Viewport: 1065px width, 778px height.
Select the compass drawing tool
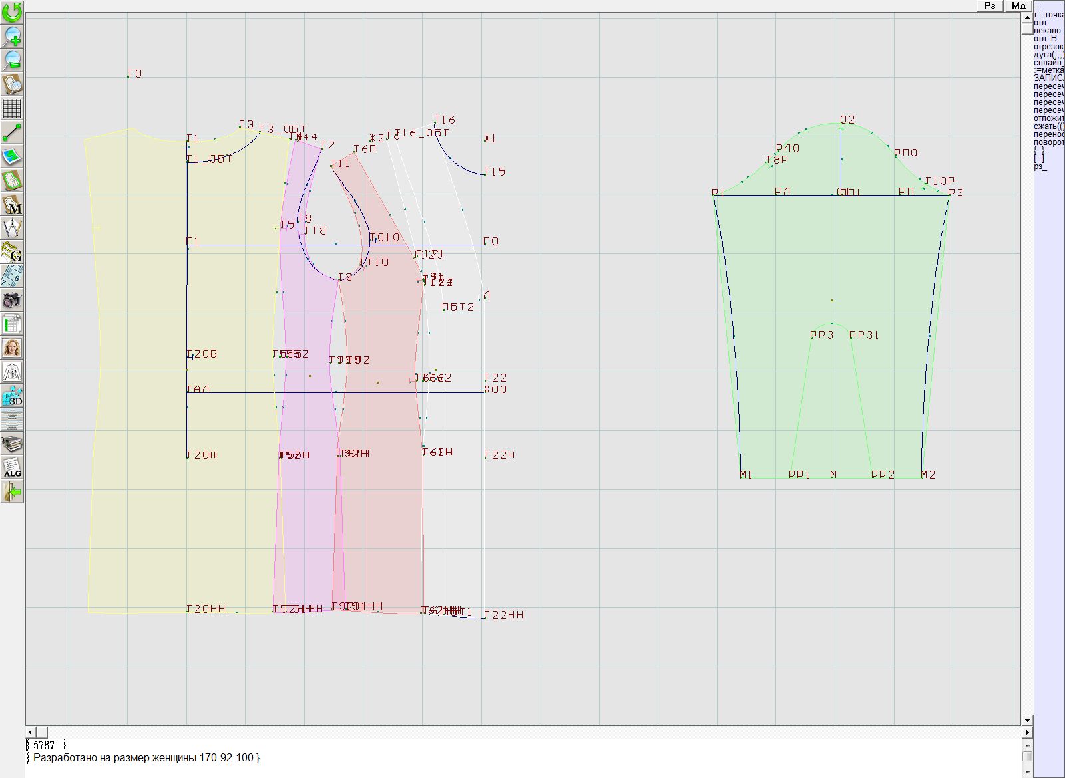(x=12, y=228)
